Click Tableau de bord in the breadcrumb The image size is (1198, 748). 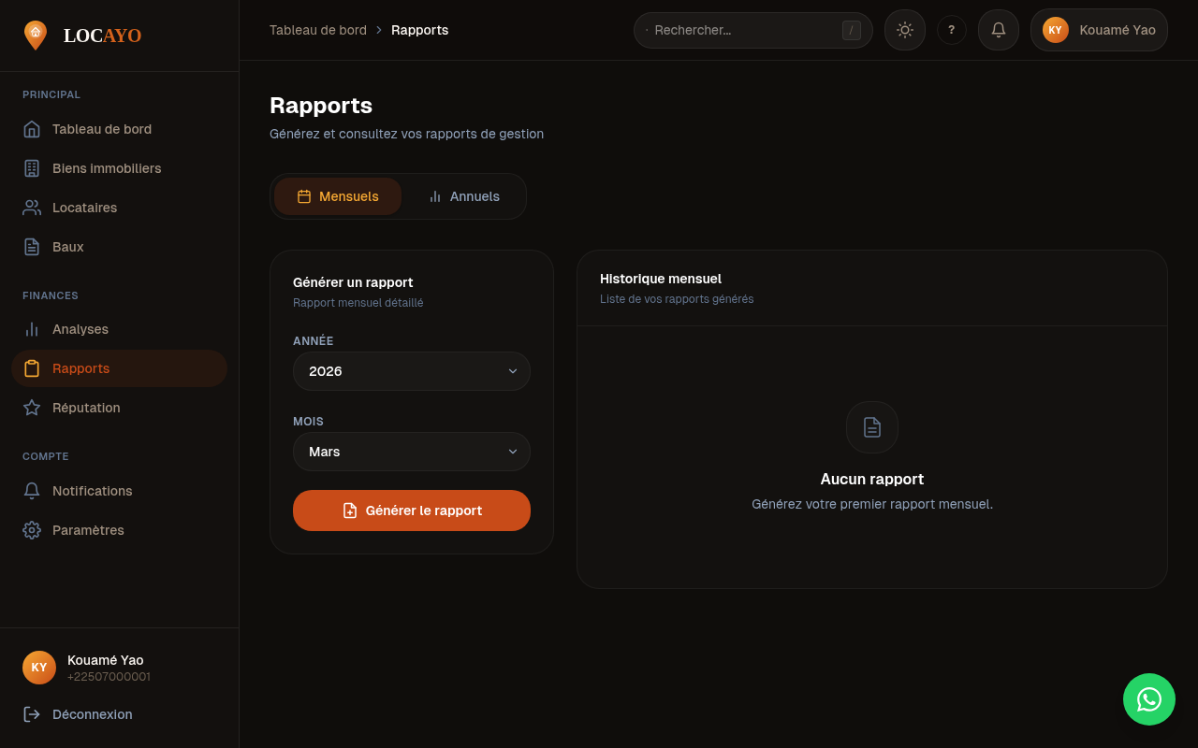pyautogui.click(x=318, y=29)
